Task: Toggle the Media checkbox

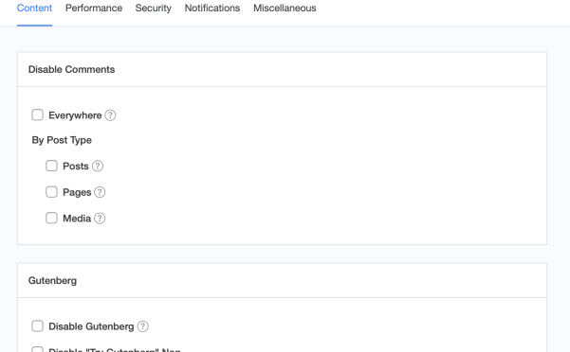Action: [x=51, y=218]
